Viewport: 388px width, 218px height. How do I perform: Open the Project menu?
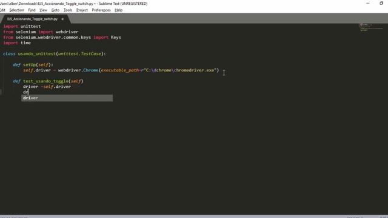pyautogui.click(x=82, y=10)
